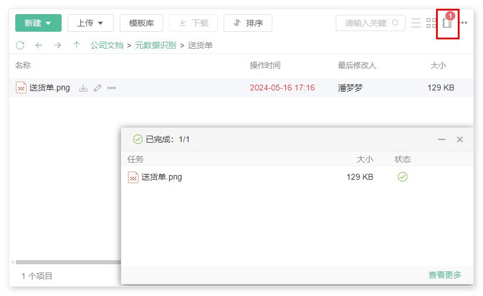Go forward to next folder
This screenshot has width=483, height=296.
pos(58,45)
